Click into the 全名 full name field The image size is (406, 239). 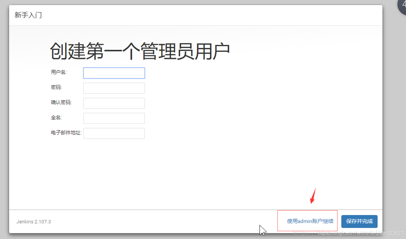pyautogui.click(x=114, y=118)
